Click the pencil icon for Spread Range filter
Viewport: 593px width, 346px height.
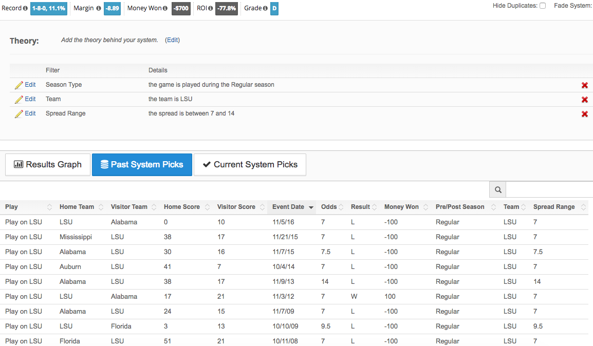click(x=18, y=114)
